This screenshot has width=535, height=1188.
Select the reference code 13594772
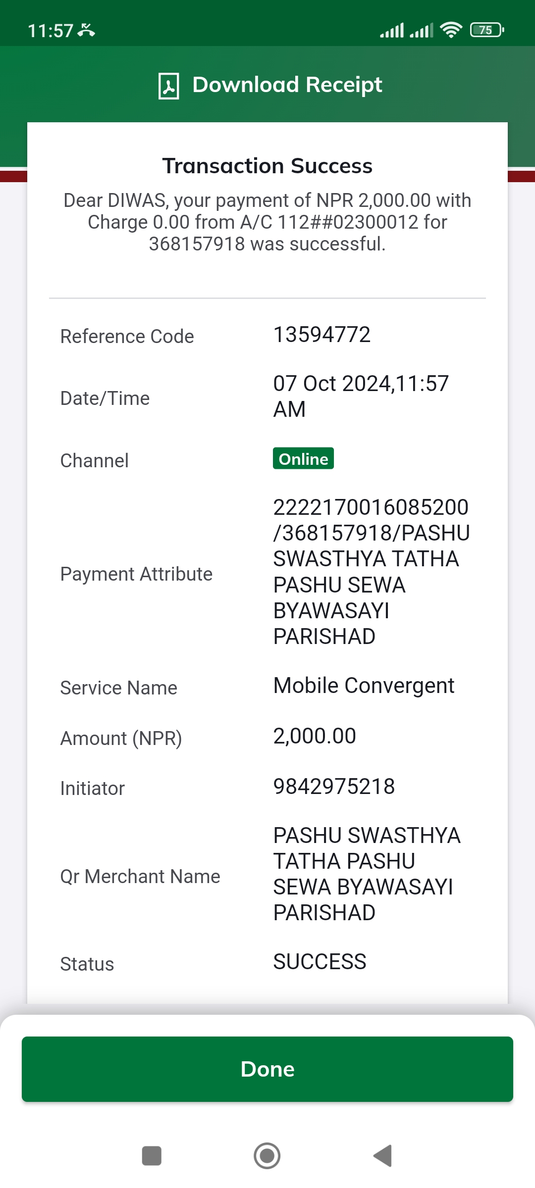(322, 335)
